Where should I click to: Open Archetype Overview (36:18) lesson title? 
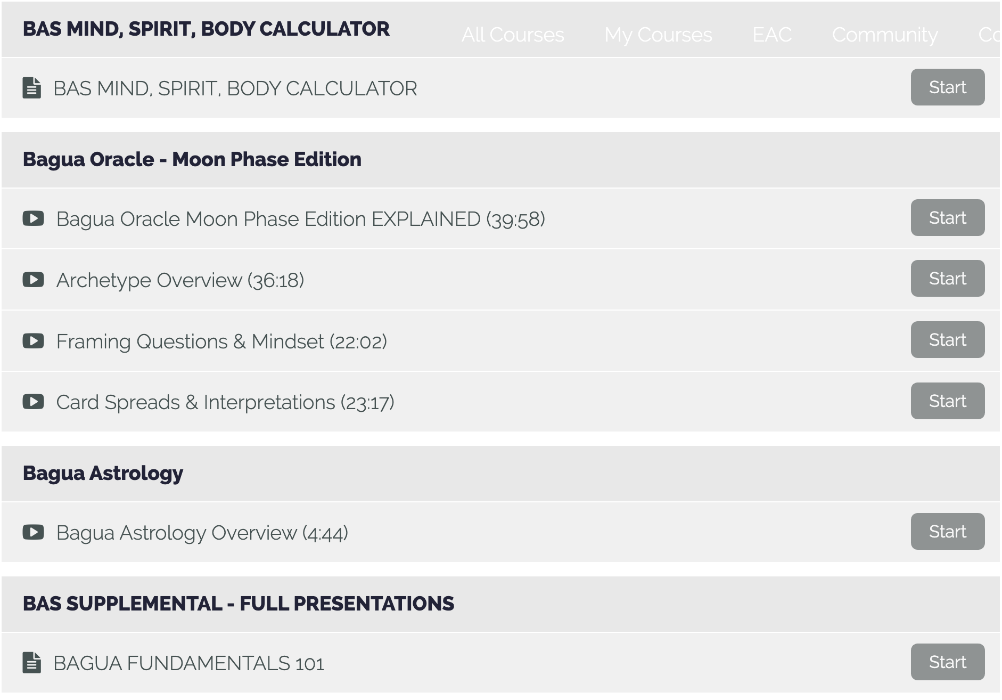pyautogui.click(x=180, y=280)
